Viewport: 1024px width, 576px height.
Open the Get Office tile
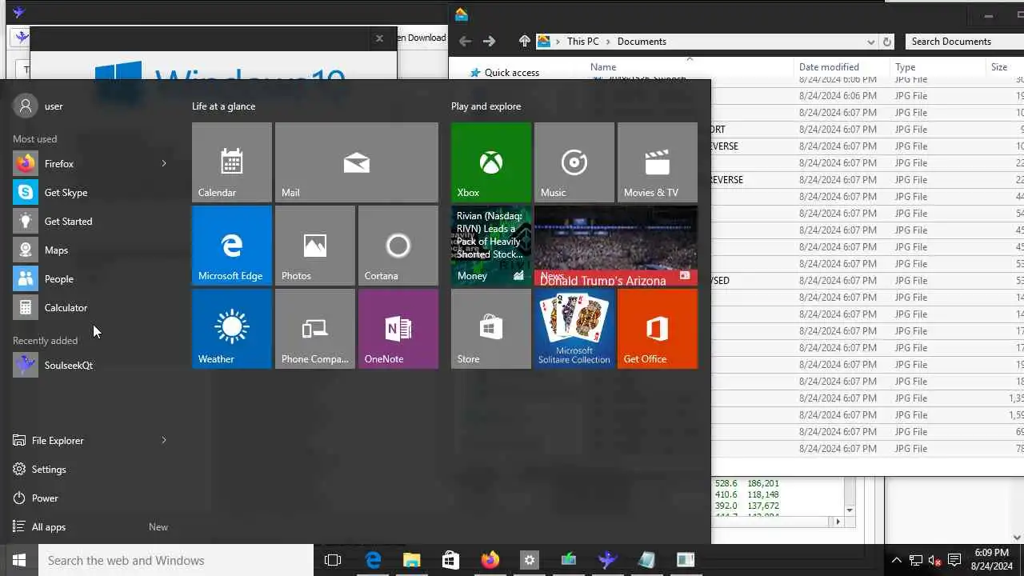click(x=658, y=329)
